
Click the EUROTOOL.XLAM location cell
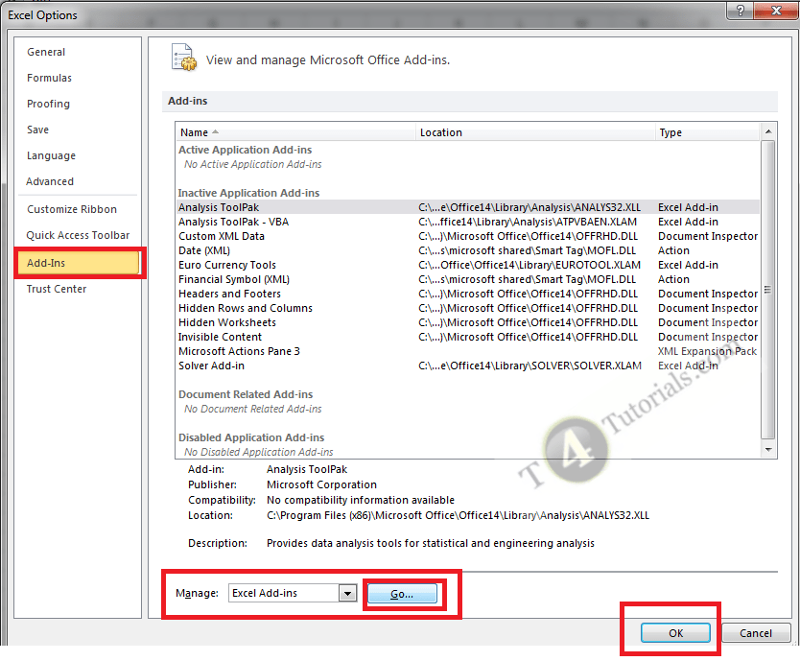529,265
